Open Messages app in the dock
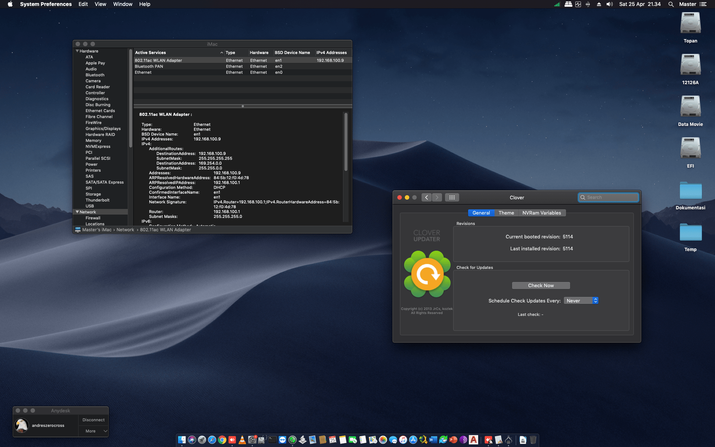The height and width of the screenshot is (447, 715). click(x=393, y=440)
